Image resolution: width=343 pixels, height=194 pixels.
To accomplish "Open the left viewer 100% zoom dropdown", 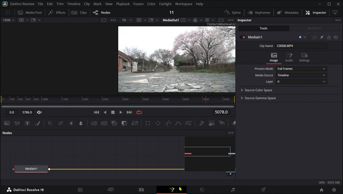I will [x=8, y=20].
